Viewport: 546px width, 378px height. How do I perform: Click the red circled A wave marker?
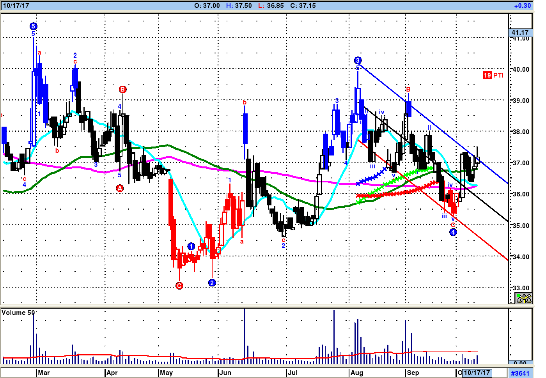[120, 188]
